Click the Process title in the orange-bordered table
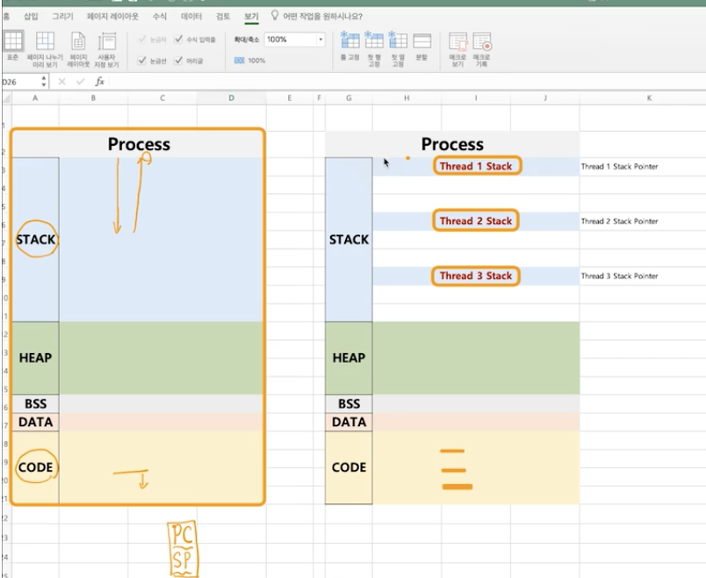 [139, 144]
